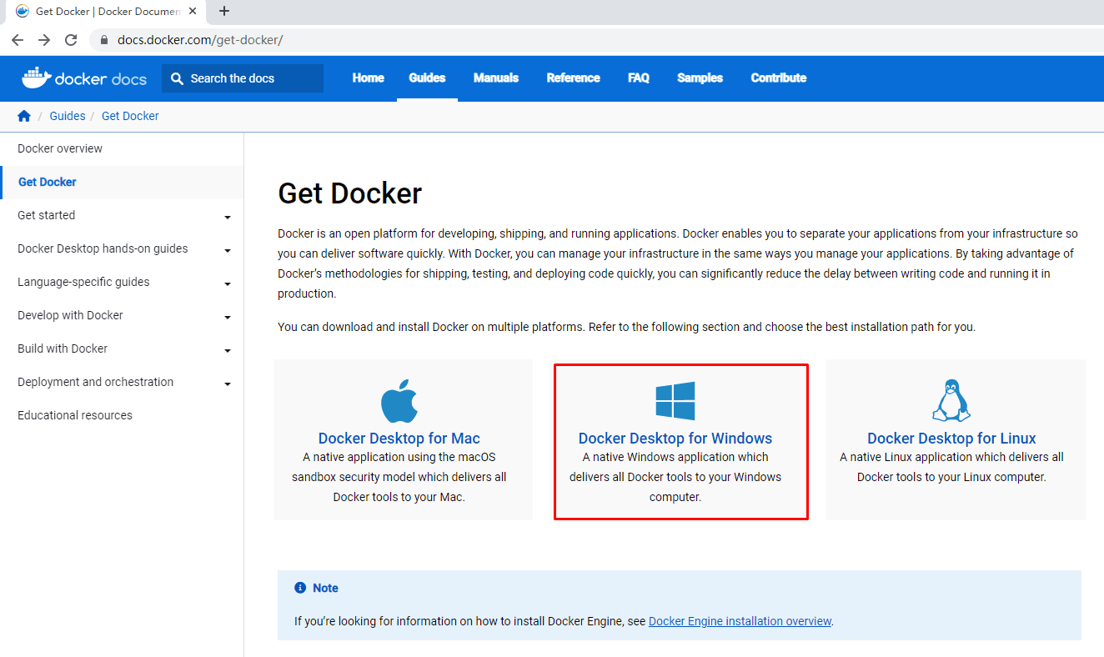The width and height of the screenshot is (1104, 657).
Task: Click the Build with Docker sidebar label
Action: tap(63, 349)
